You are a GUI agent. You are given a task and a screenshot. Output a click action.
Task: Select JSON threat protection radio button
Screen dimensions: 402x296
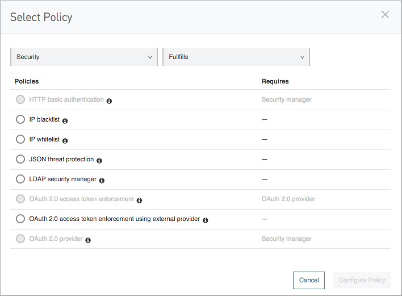click(x=20, y=160)
